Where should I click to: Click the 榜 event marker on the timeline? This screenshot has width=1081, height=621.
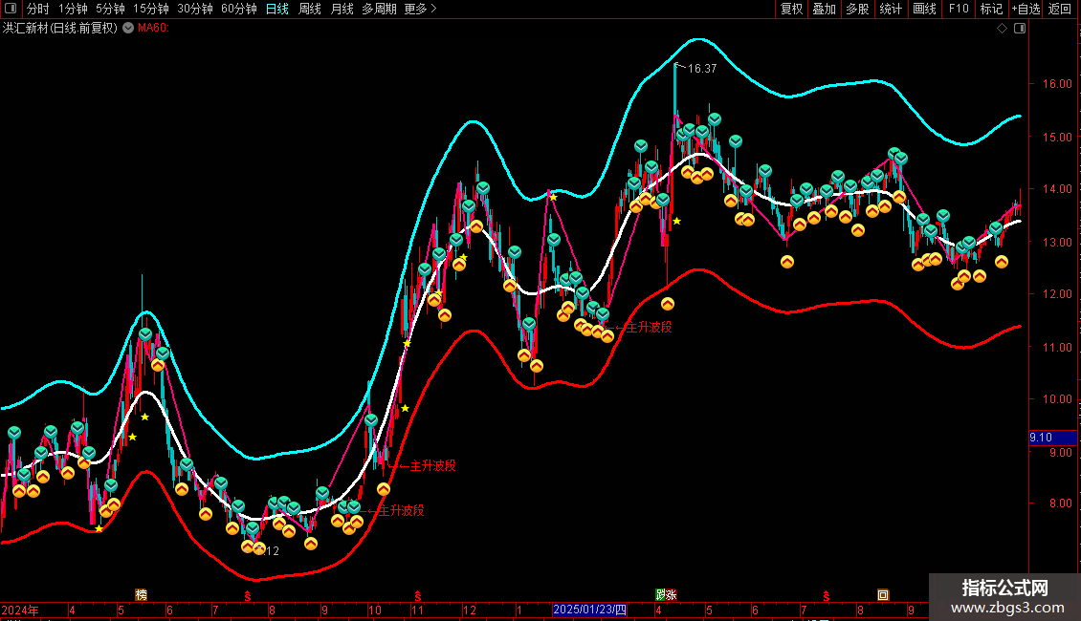click(142, 594)
